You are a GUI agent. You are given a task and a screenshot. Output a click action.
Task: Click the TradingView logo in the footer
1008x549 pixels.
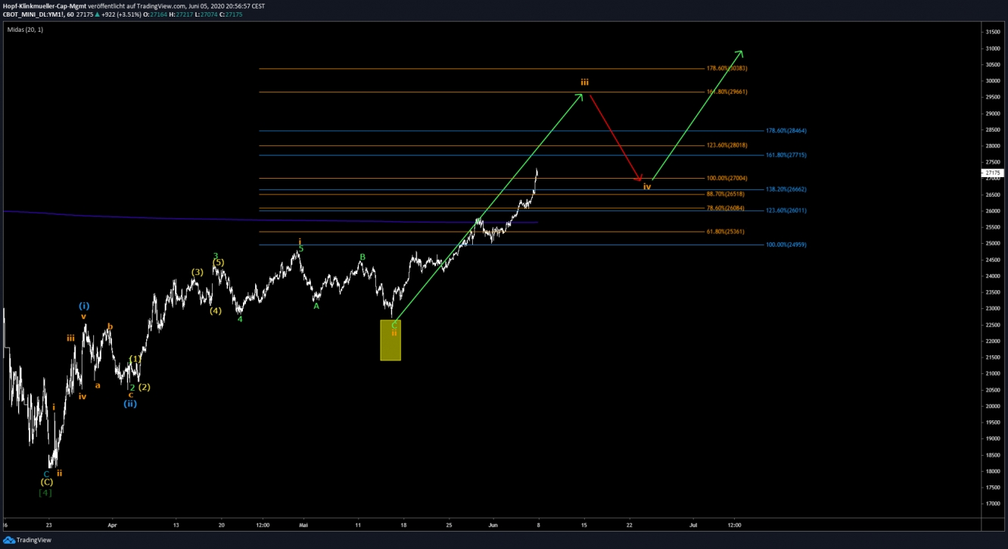[27, 540]
